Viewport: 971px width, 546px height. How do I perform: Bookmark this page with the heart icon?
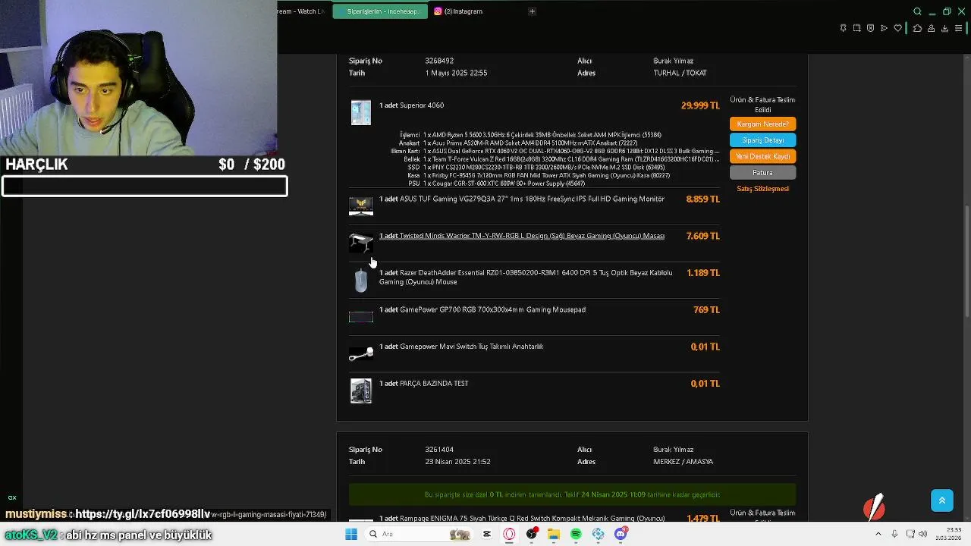(898, 28)
